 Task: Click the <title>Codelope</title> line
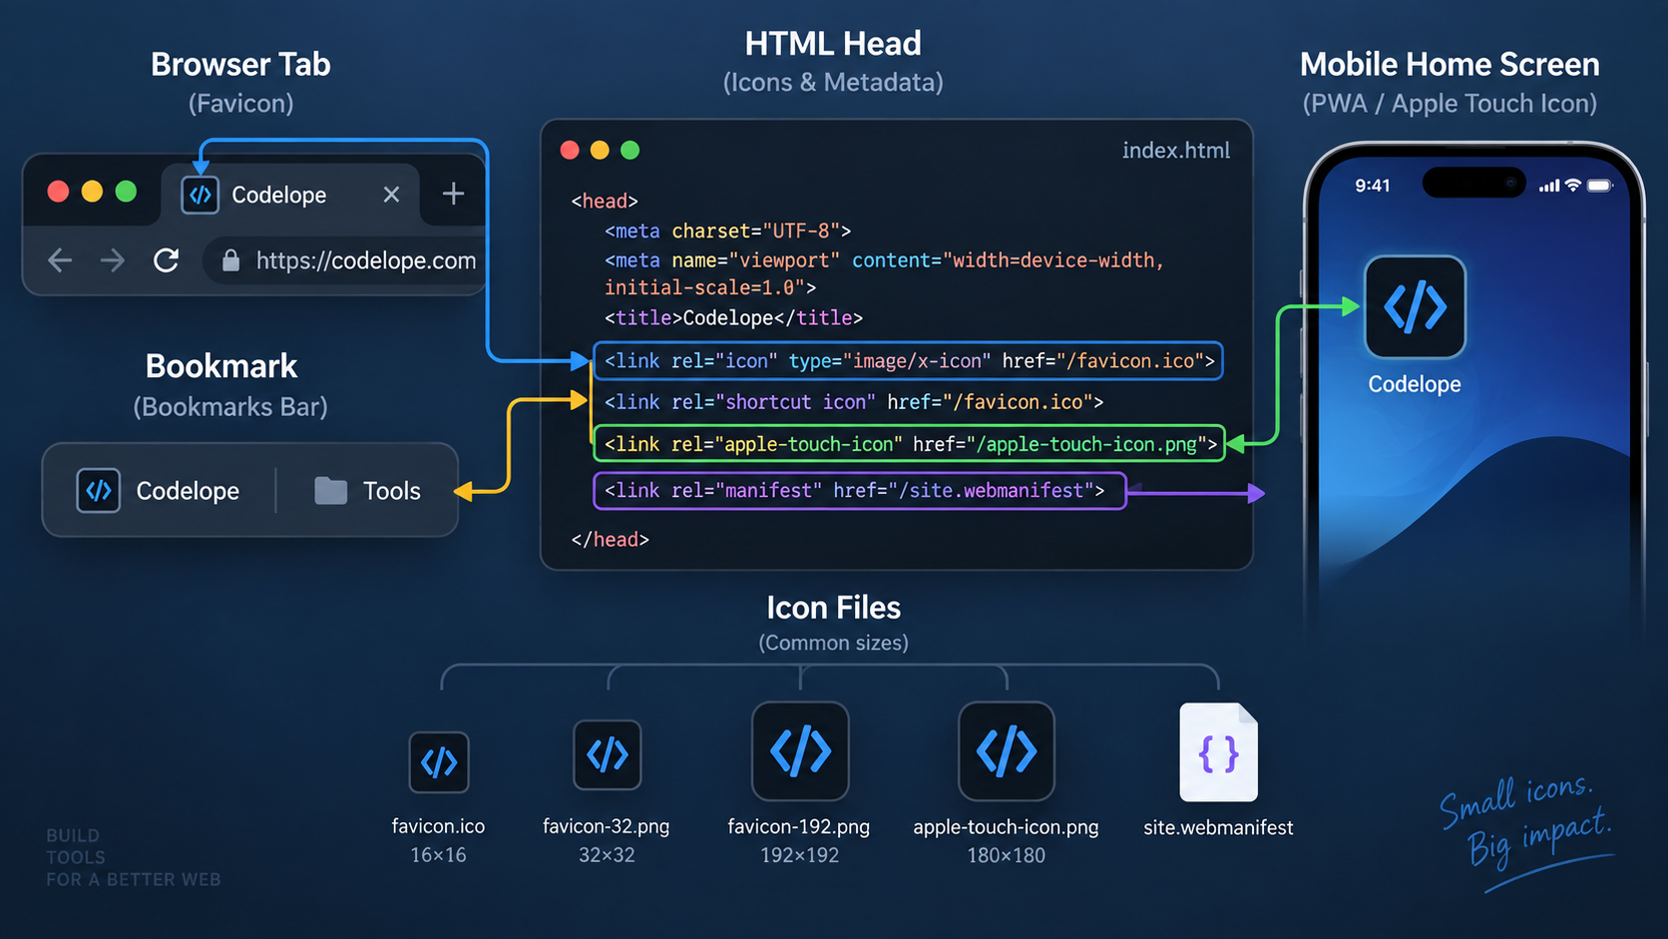click(733, 318)
